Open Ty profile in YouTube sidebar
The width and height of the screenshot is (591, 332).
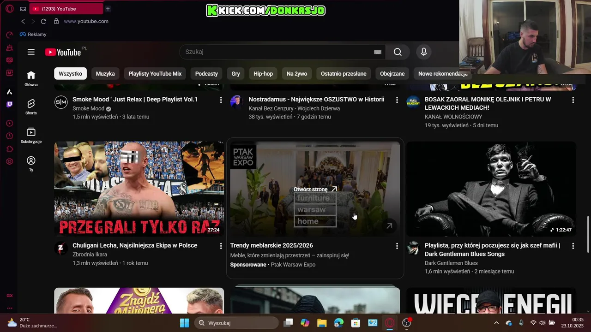coord(31,164)
